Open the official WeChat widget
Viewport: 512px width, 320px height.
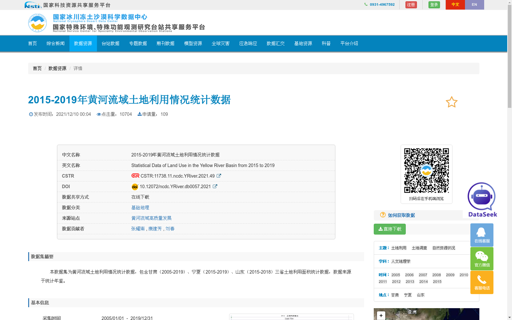(x=482, y=259)
